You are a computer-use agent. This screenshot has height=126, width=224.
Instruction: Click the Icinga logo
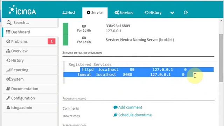pos(22,10)
